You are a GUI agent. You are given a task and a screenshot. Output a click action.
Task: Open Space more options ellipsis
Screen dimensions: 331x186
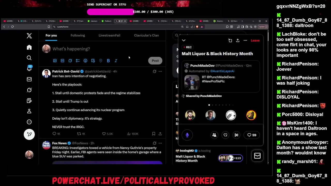245,40
